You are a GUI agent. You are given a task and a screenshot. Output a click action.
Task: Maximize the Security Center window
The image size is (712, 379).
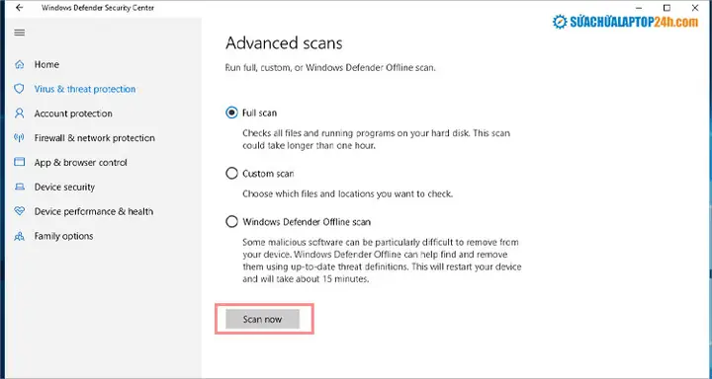click(x=667, y=8)
